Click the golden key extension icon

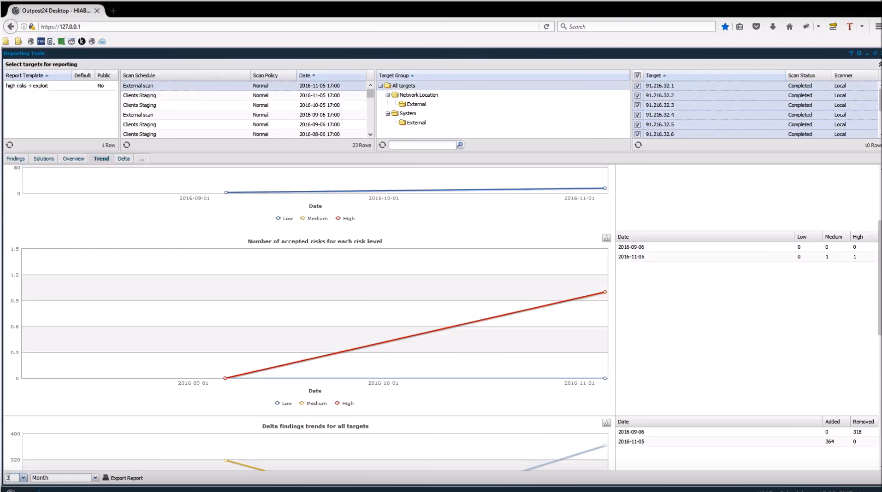pyautogui.click(x=833, y=27)
